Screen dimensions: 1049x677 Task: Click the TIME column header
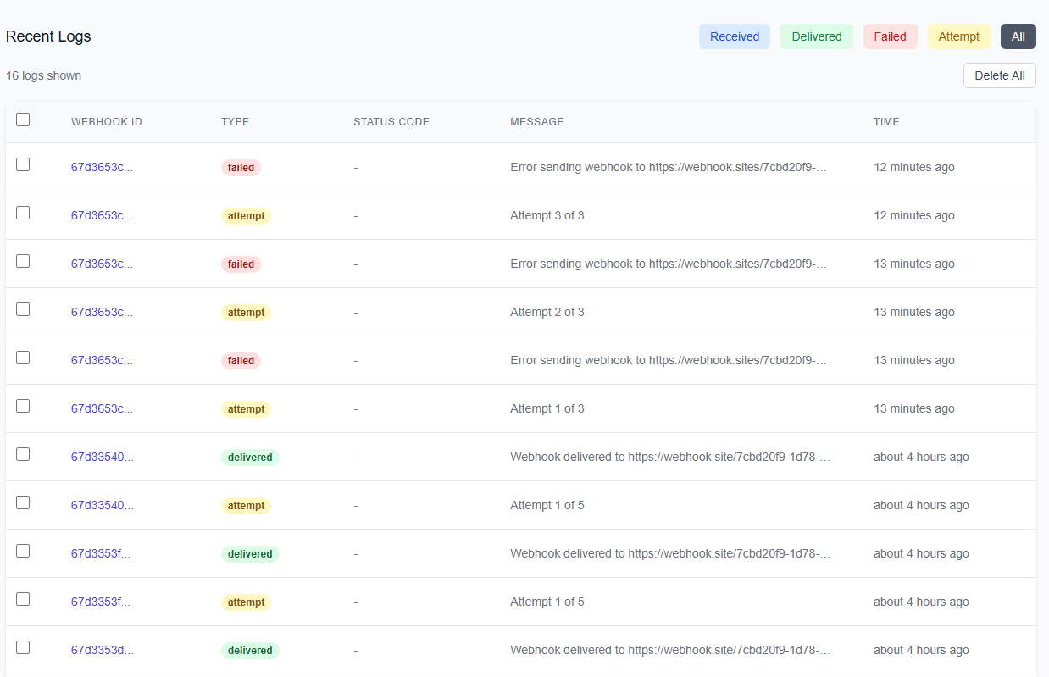pos(886,122)
